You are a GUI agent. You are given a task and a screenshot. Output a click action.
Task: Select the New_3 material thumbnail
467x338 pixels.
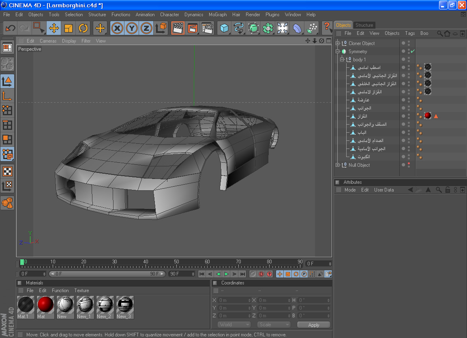pyautogui.click(x=125, y=307)
